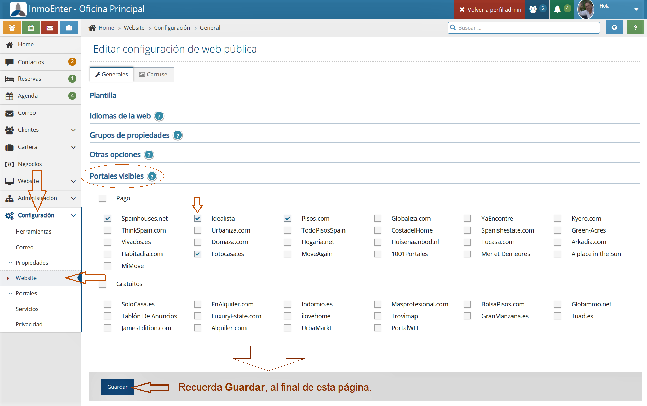647x406 pixels.
Task: Expand the Idiomas de la web section
Action: click(x=120, y=116)
